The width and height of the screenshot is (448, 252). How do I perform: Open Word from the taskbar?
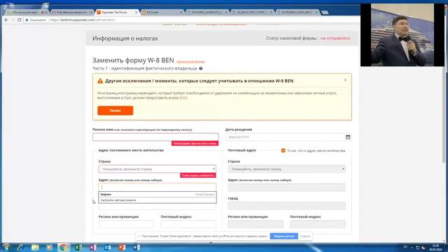pyautogui.click(x=136, y=247)
